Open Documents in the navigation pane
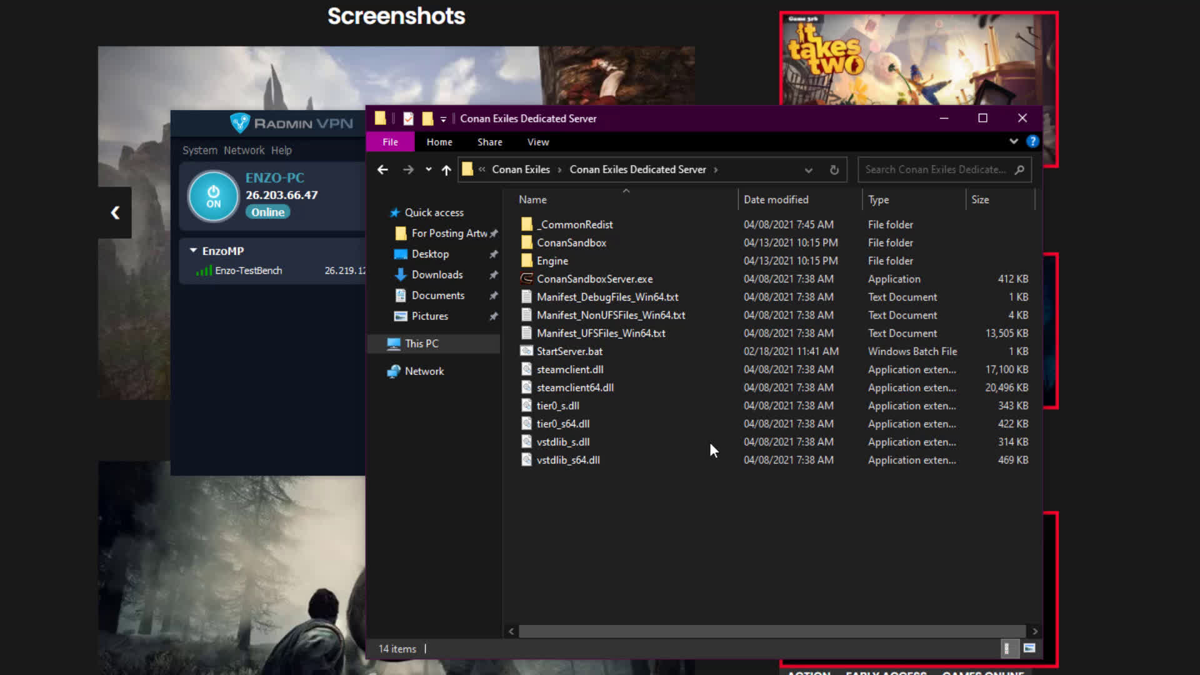Viewport: 1200px width, 675px height. [x=437, y=295]
